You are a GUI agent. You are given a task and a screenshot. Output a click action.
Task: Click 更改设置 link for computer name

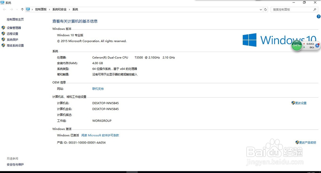(x=301, y=103)
